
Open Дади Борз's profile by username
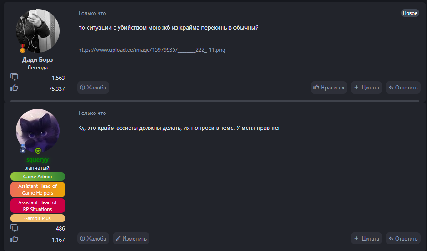pyautogui.click(x=37, y=59)
